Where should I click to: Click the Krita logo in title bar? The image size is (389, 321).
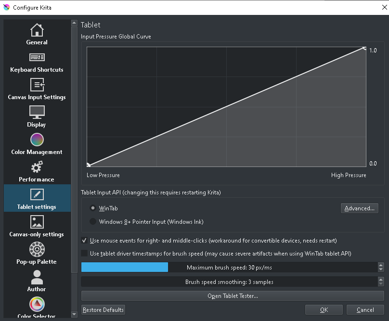coord(6,7)
